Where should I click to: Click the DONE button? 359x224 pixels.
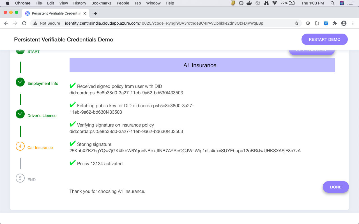[x=336, y=187]
